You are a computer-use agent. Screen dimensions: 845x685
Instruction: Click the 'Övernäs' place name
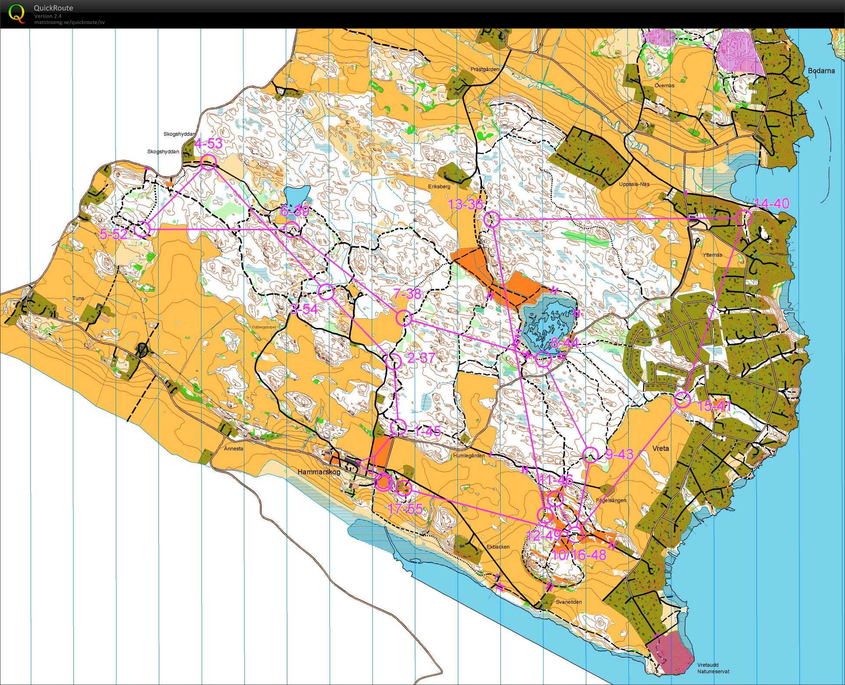pos(664,86)
